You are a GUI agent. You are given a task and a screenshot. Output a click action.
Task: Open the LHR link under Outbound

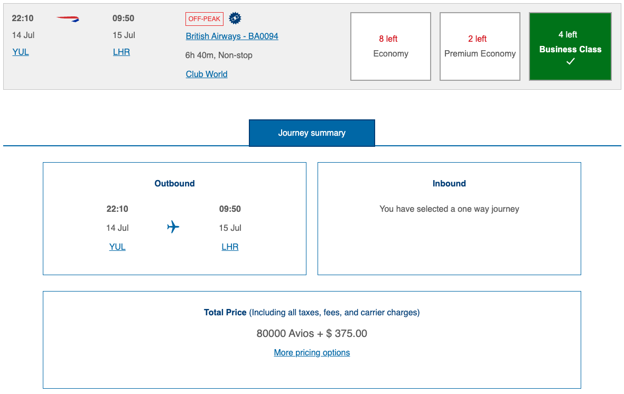tap(230, 247)
